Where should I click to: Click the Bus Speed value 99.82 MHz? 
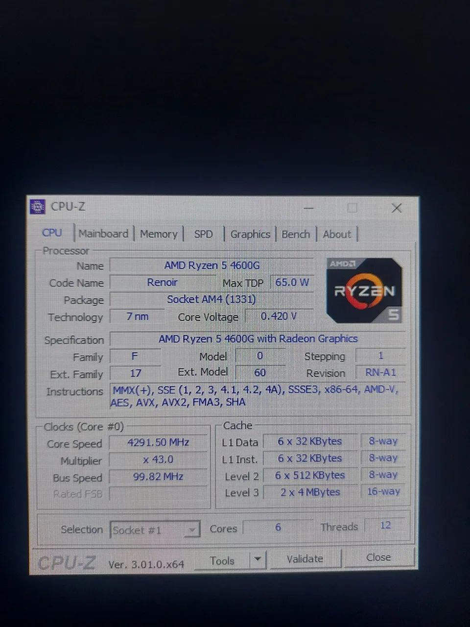point(158,477)
